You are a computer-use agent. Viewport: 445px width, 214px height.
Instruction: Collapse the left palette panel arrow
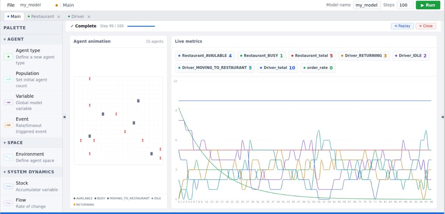pyautogui.click(x=64, y=117)
